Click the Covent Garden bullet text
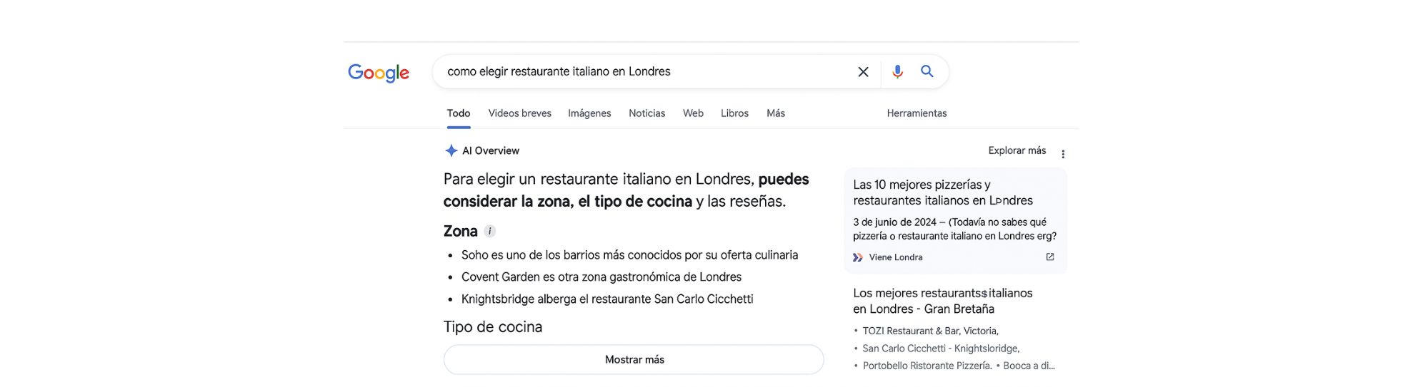1423x387 pixels. click(x=601, y=277)
